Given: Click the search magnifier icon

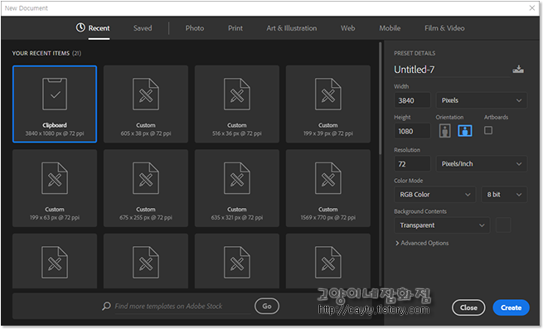Looking at the screenshot, I should (x=106, y=306).
